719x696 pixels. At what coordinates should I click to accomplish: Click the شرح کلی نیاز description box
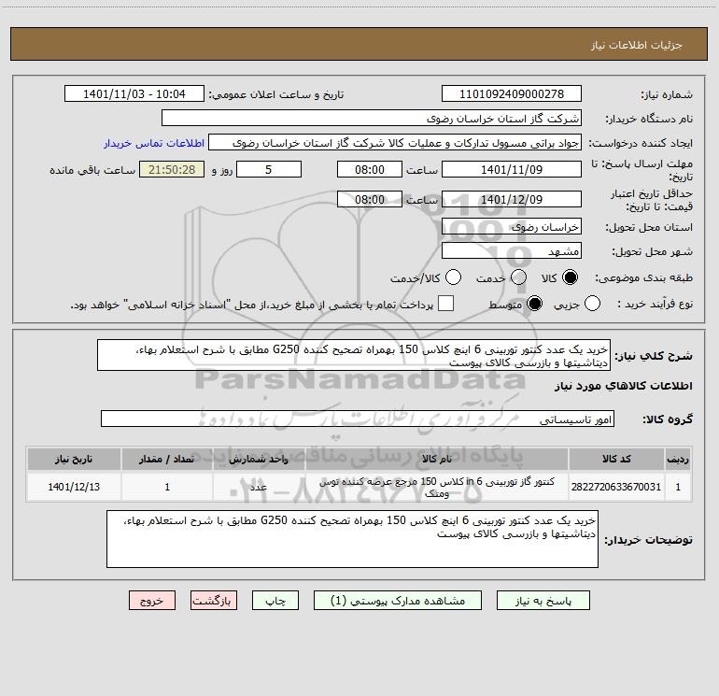tap(354, 356)
